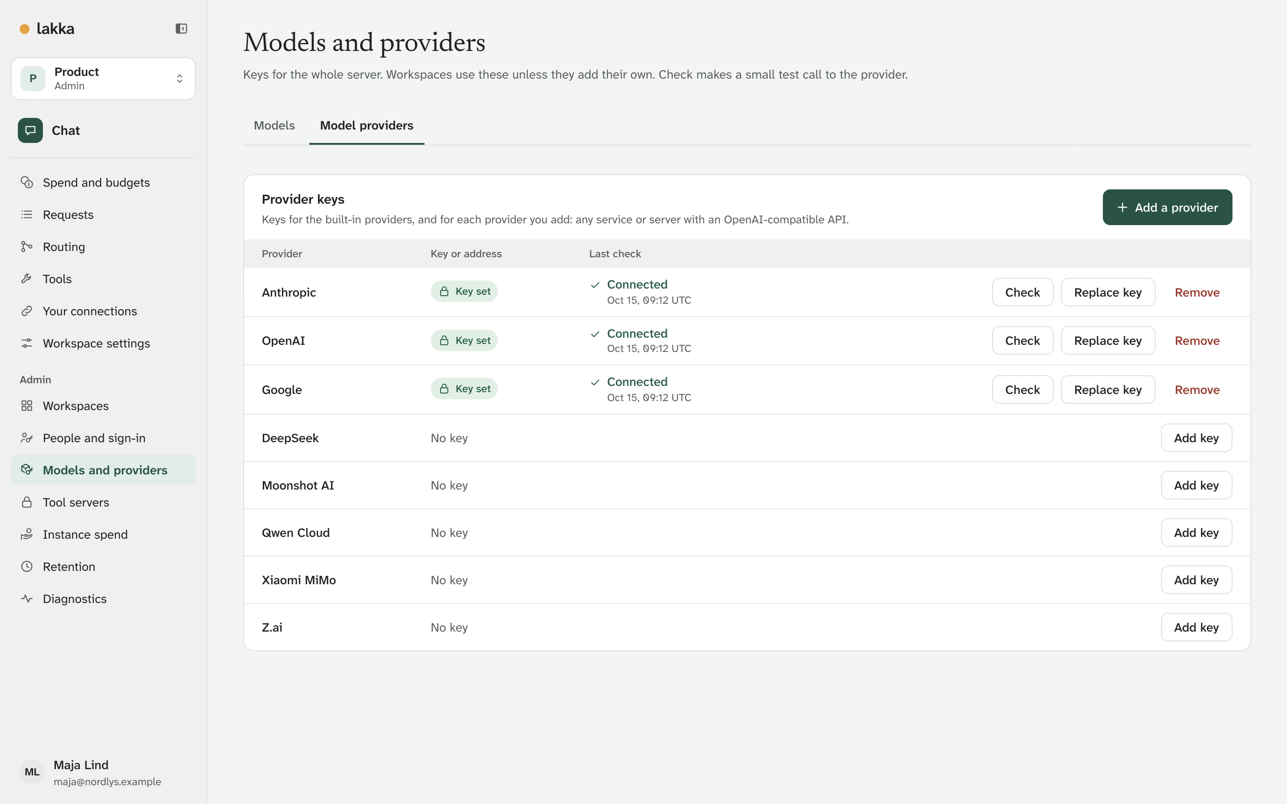This screenshot has height=804, width=1287.
Task: Click the Last check column header
Action: tap(615, 254)
